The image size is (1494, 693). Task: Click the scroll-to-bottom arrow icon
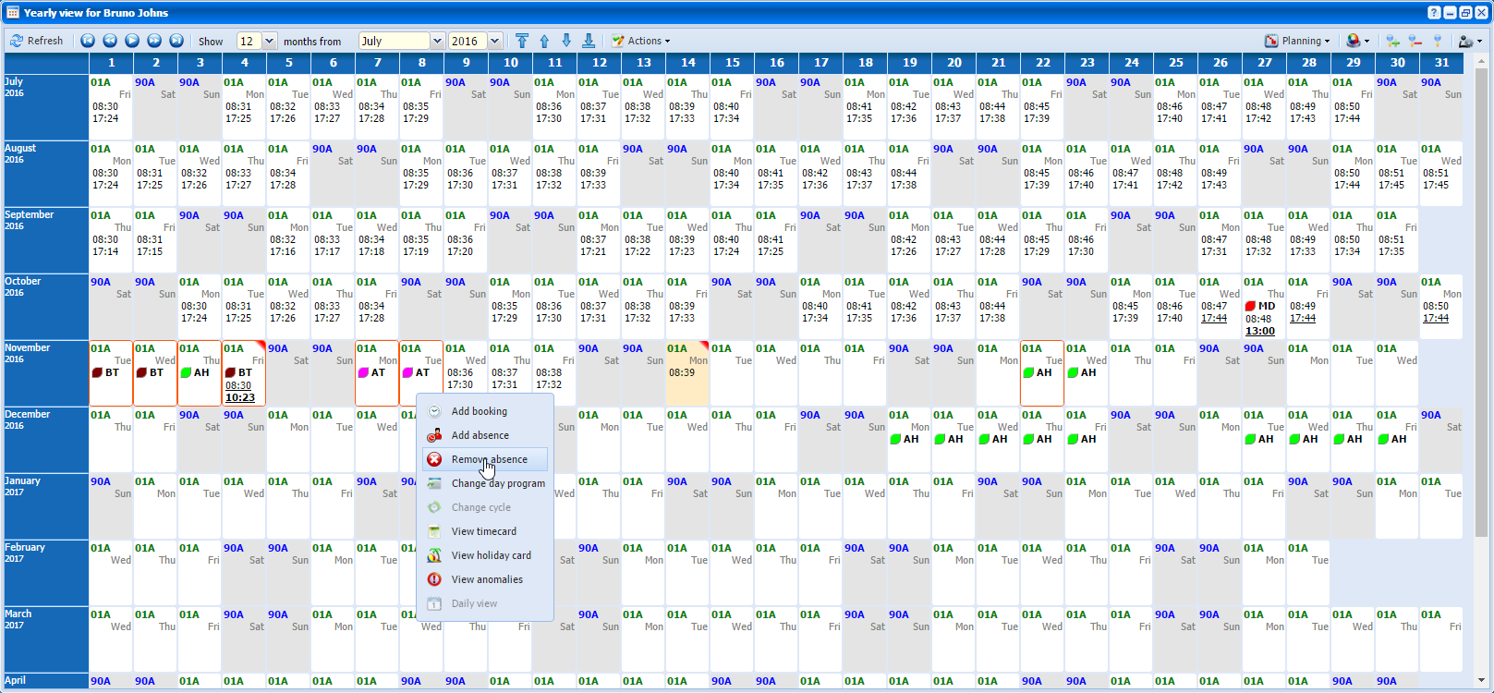click(x=589, y=41)
